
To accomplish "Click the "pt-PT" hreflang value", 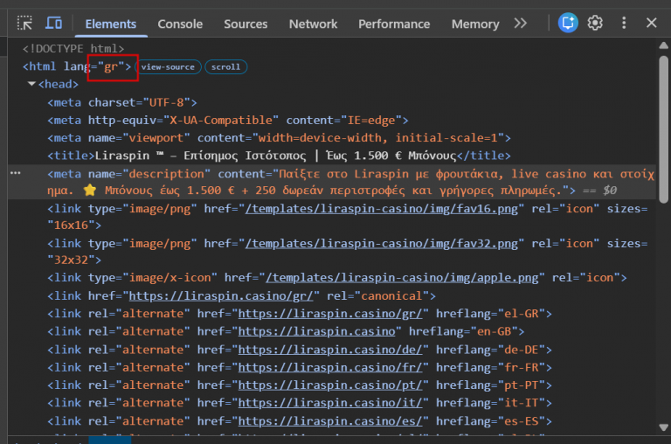I will pyautogui.click(x=522, y=385).
